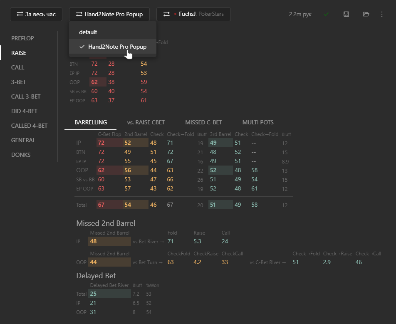Click SB vs BB row label in barrelling table
396x324 pixels.
click(85, 180)
